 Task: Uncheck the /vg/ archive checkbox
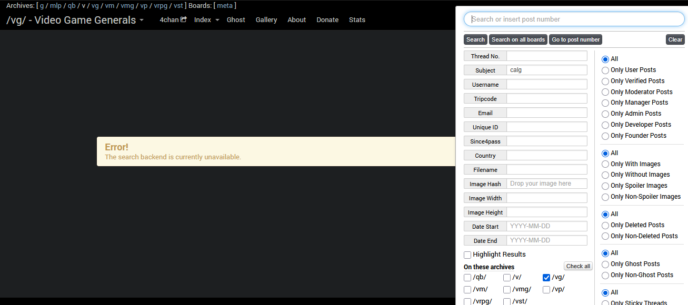pos(546,278)
